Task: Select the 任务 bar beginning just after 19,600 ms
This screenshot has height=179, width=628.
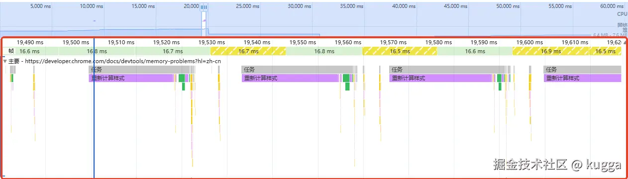Action: tap(582, 70)
